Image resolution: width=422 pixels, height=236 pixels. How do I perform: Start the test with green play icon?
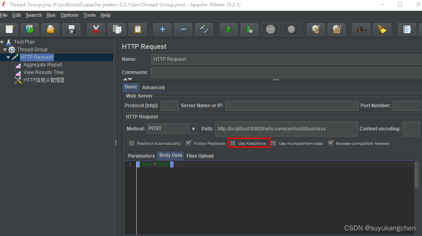pyautogui.click(x=229, y=29)
